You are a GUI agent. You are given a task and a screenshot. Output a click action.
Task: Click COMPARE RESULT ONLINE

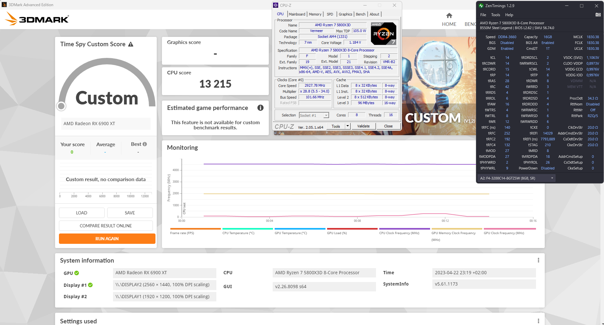click(106, 226)
